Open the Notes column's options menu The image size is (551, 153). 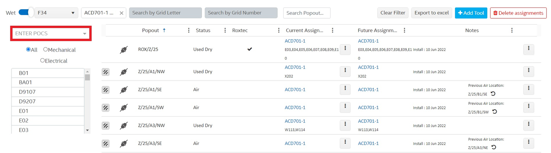(x=512, y=31)
